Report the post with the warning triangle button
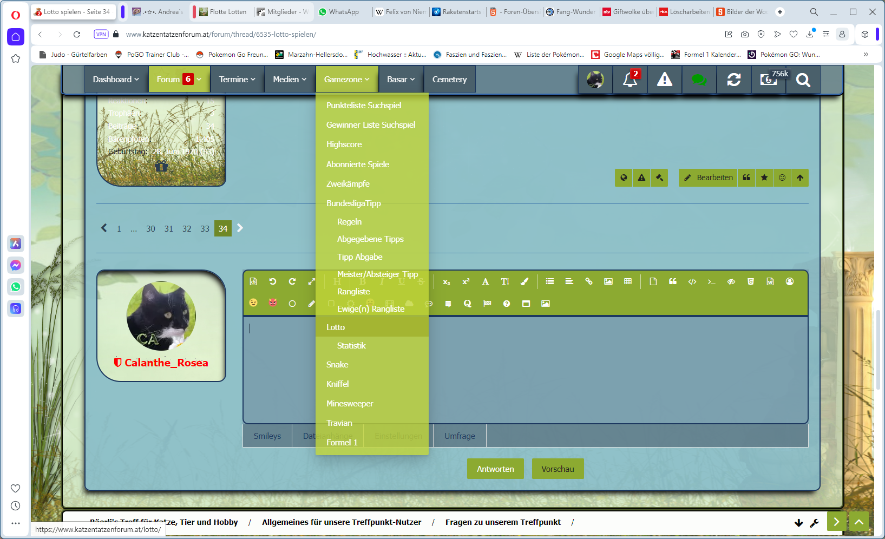Image resolution: width=885 pixels, height=539 pixels. (x=641, y=178)
